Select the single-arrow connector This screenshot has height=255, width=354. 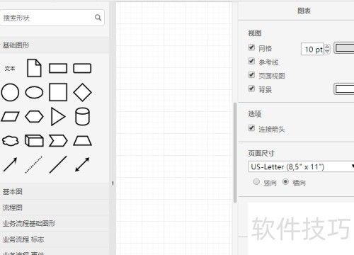click(x=10, y=164)
